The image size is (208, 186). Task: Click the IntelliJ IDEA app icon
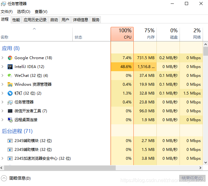click(10, 67)
